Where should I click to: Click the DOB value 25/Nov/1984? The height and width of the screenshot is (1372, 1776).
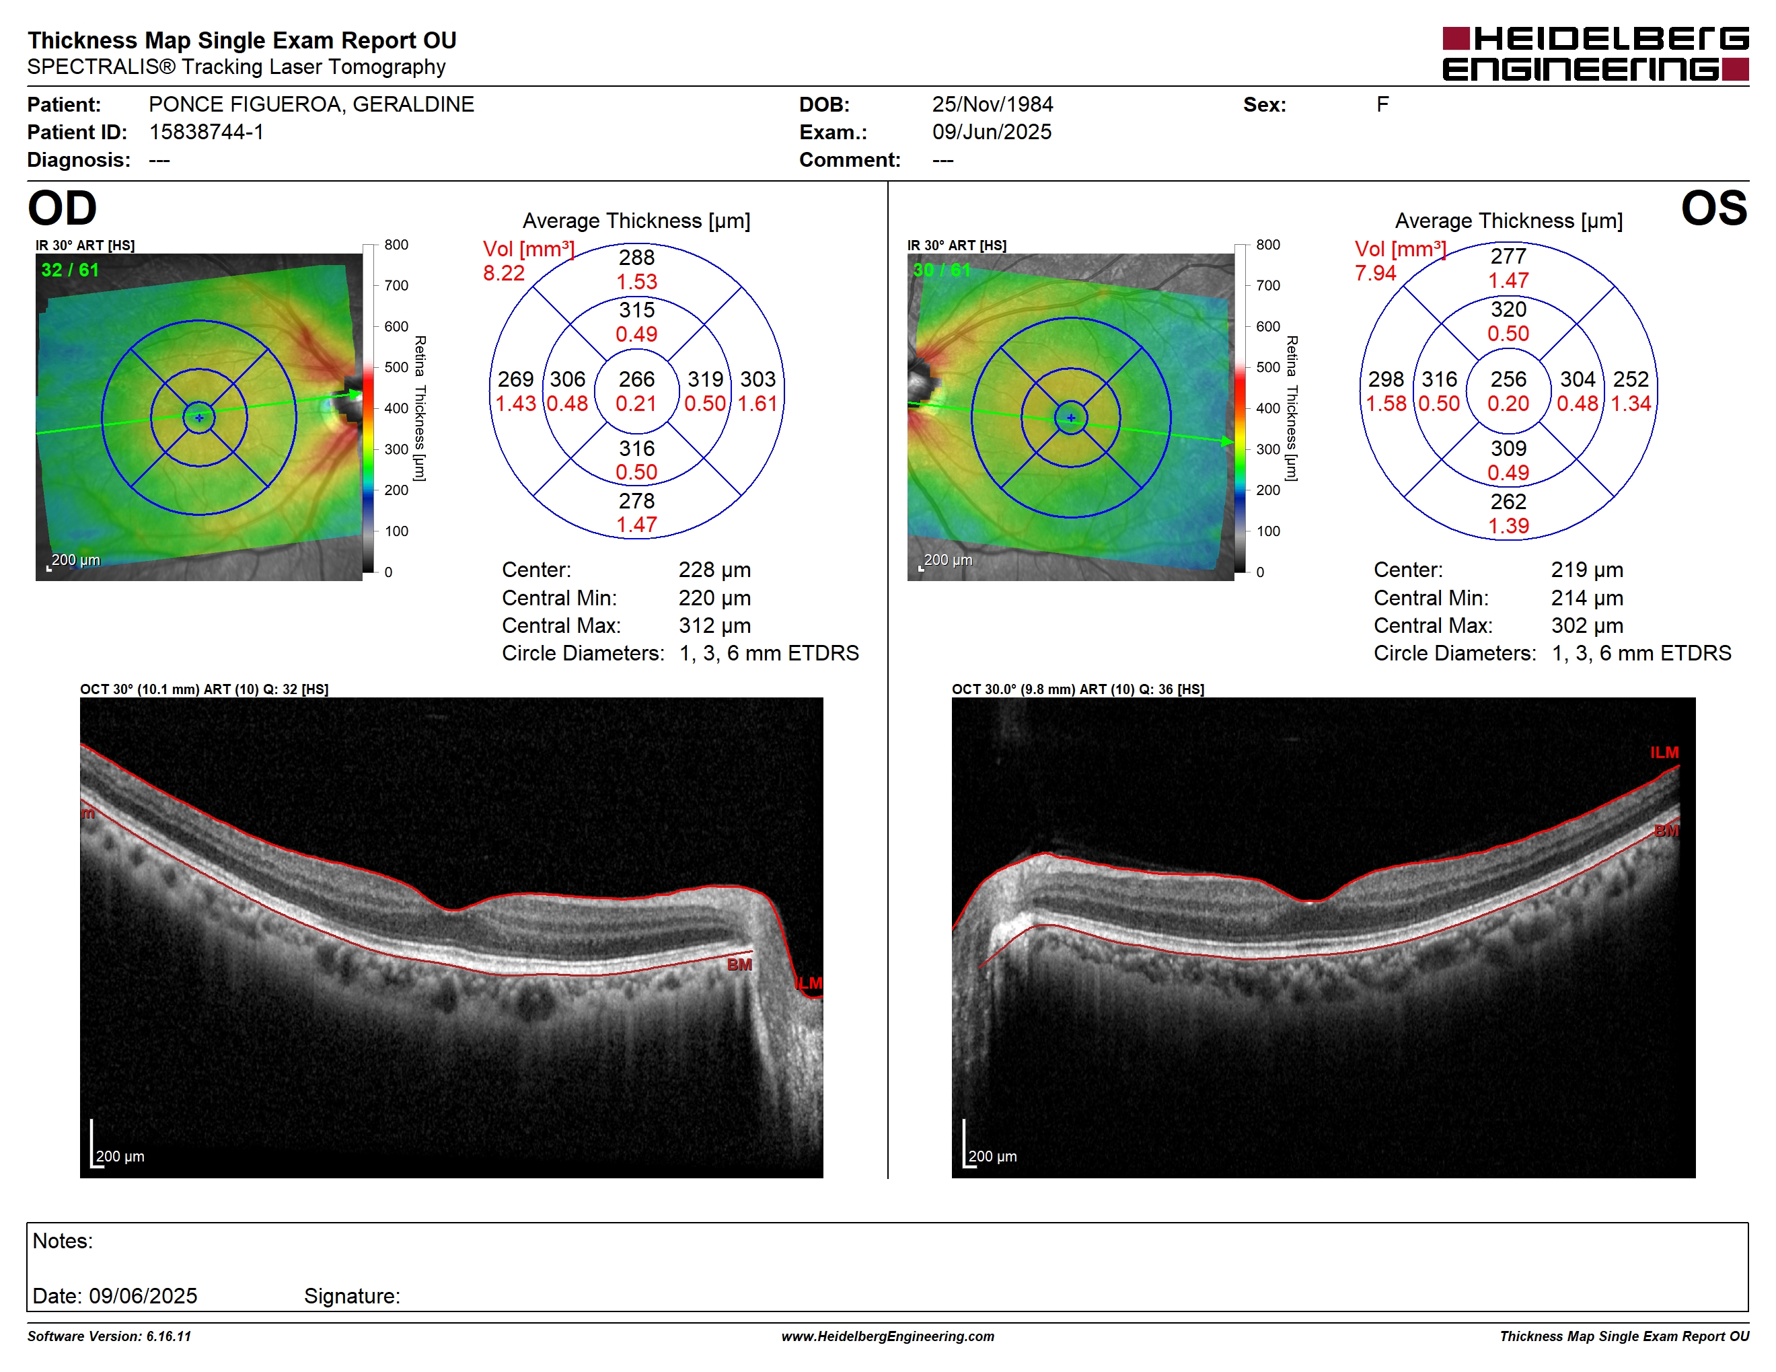coord(992,104)
